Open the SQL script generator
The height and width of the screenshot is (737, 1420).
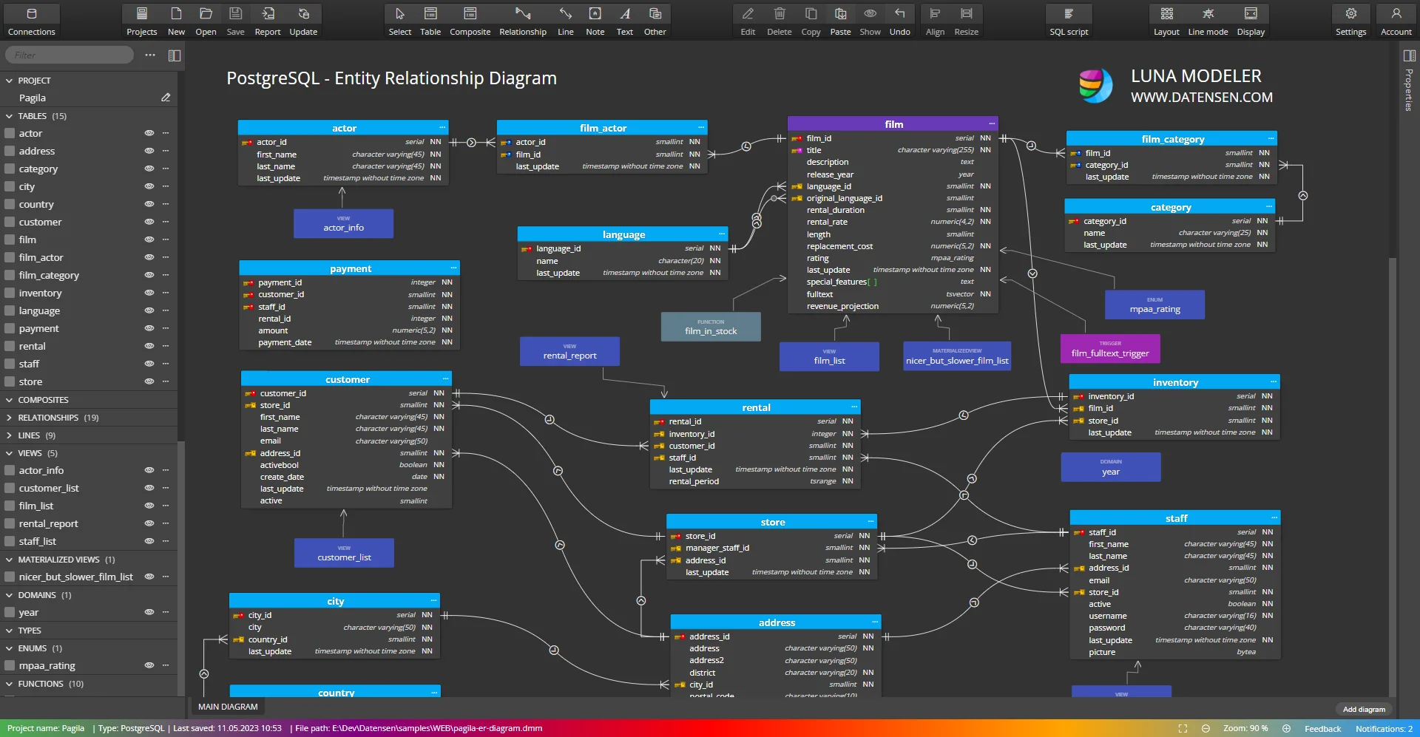click(x=1068, y=18)
